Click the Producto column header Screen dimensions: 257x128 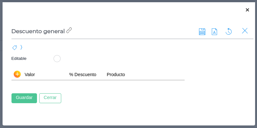(116, 75)
